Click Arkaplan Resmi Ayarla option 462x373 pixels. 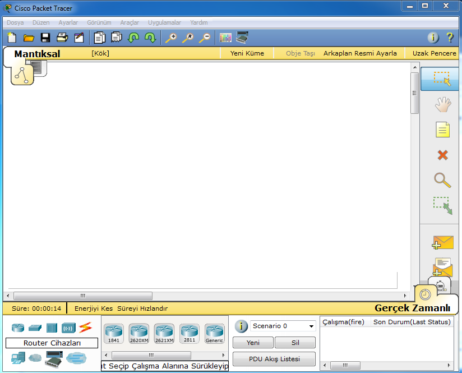[360, 53]
